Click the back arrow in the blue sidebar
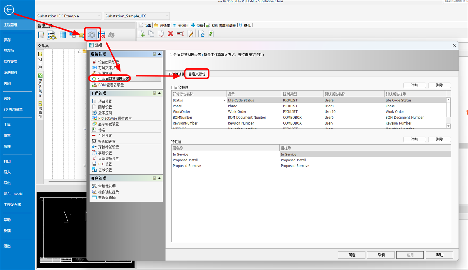 click(9, 10)
